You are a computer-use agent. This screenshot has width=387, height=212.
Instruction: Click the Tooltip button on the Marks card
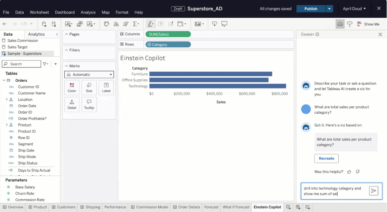tap(89, 105)
